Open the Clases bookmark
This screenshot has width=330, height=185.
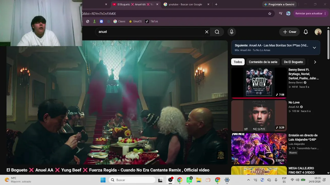coord(119,21)
